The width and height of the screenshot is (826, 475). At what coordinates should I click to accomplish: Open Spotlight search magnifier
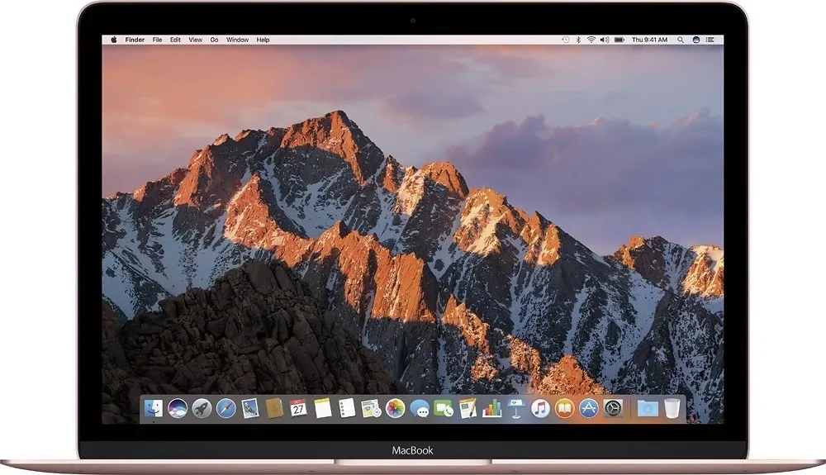(681, 40)
